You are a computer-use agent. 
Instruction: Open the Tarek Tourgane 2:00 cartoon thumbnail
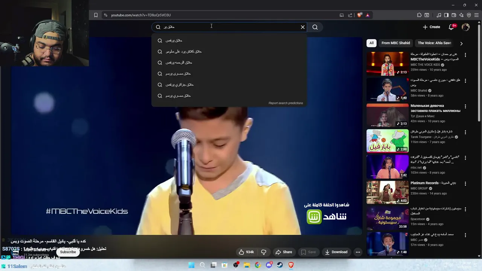point(387,141)
